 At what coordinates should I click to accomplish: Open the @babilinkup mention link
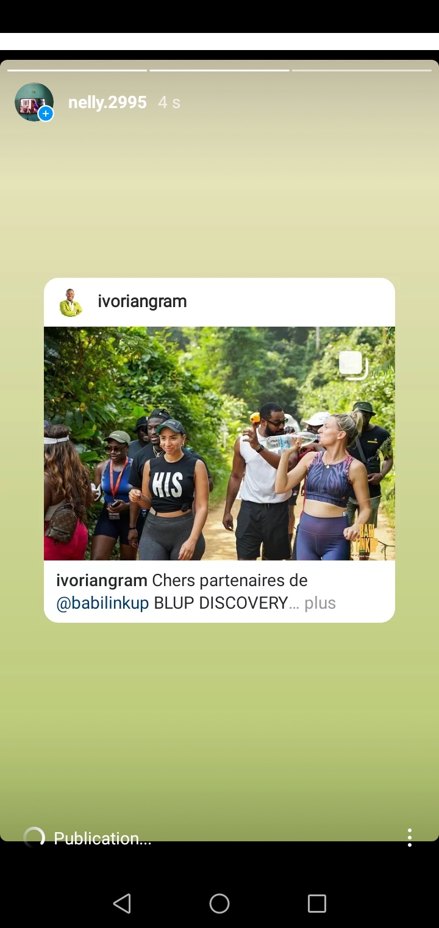[102, 603]
